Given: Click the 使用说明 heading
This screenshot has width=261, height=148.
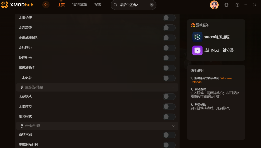Looking at the screenshot, I should [197, 70].
